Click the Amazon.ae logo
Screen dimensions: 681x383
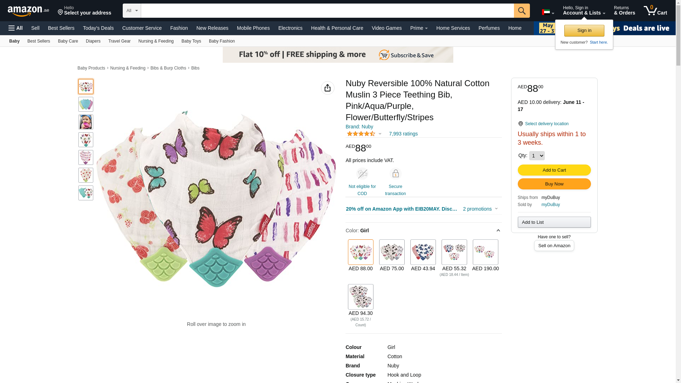coord(28,11)
